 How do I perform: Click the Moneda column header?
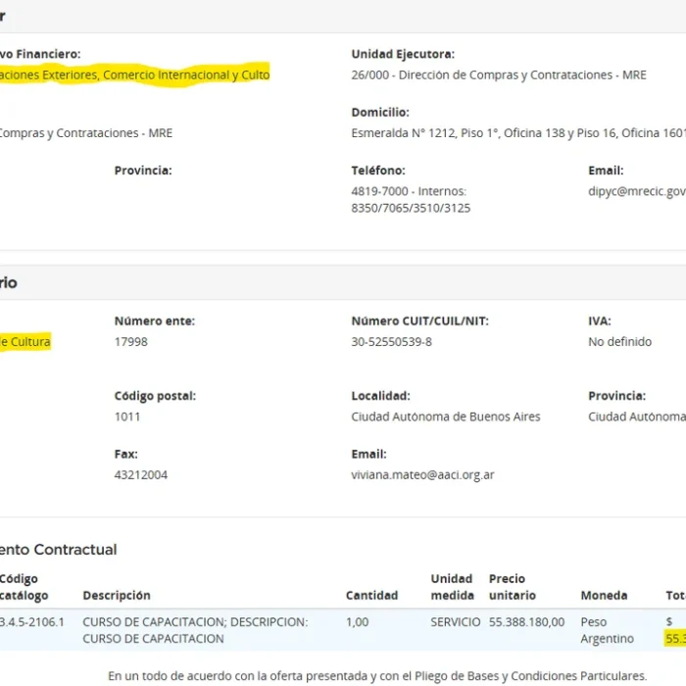[604, 596]
